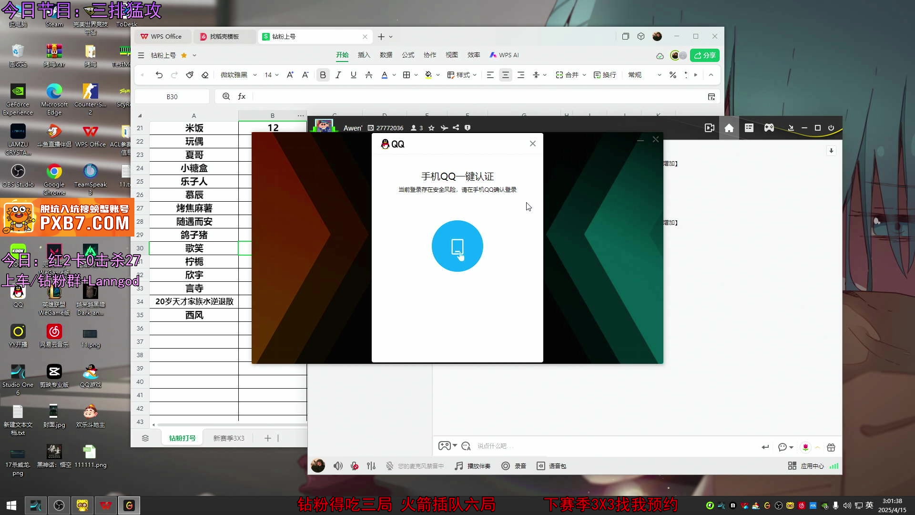The image size is (915, 515).
Task: Collapse the WPS ribbon with the up chevron
Action: tap(711, 75)
